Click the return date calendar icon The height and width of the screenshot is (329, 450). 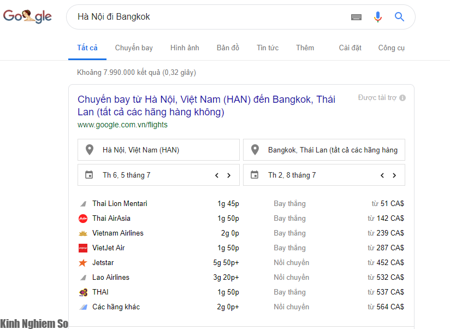pos(254,174)
